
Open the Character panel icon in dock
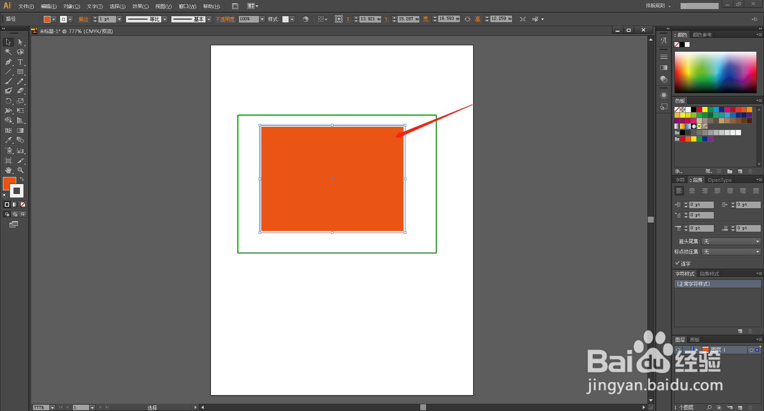(664, 41)
